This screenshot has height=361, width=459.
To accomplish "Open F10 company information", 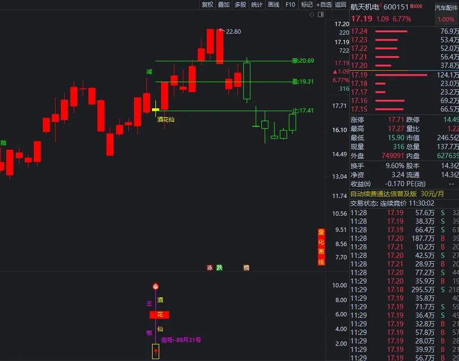I will (x=290, y=5).
